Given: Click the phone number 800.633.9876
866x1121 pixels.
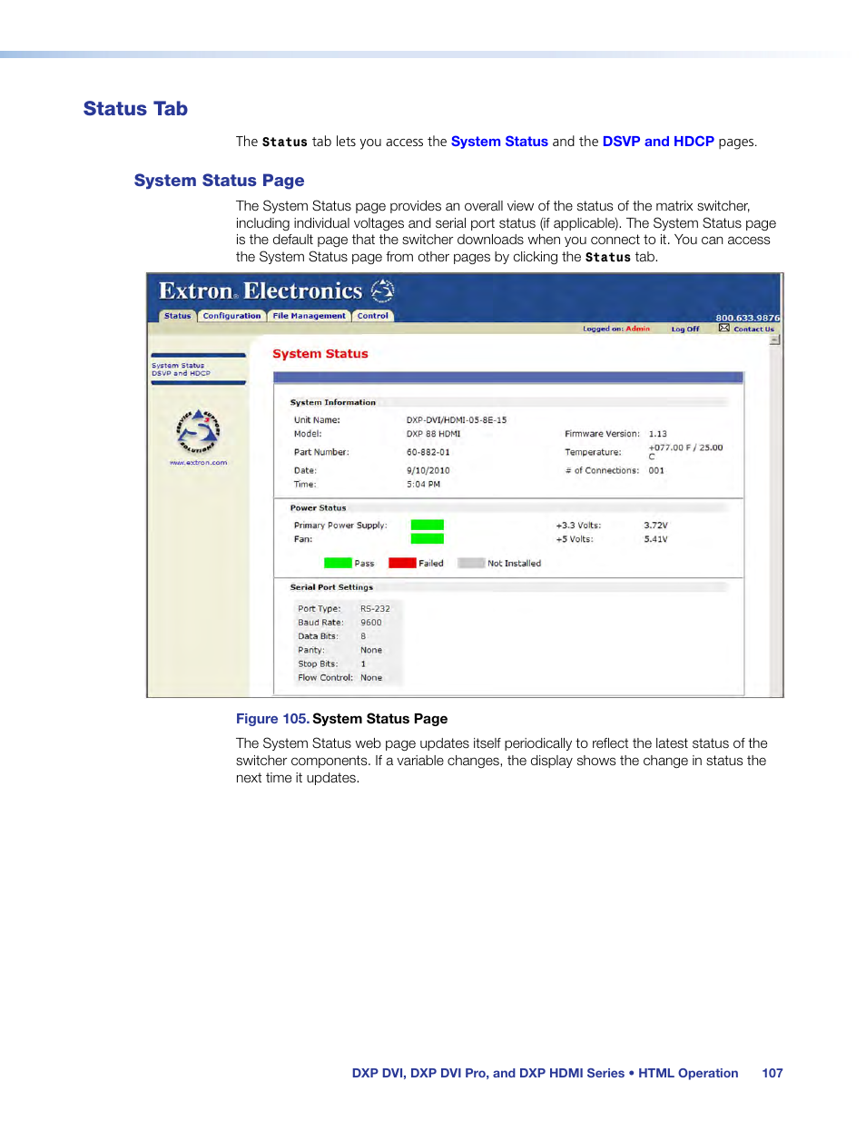Looking at the screenshot, I should click(748, 318).
